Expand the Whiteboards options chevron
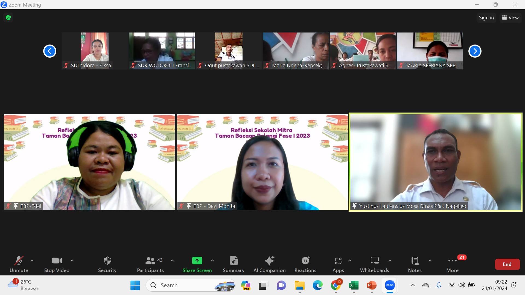Screen dimensions: 525x295 [390, 261]
